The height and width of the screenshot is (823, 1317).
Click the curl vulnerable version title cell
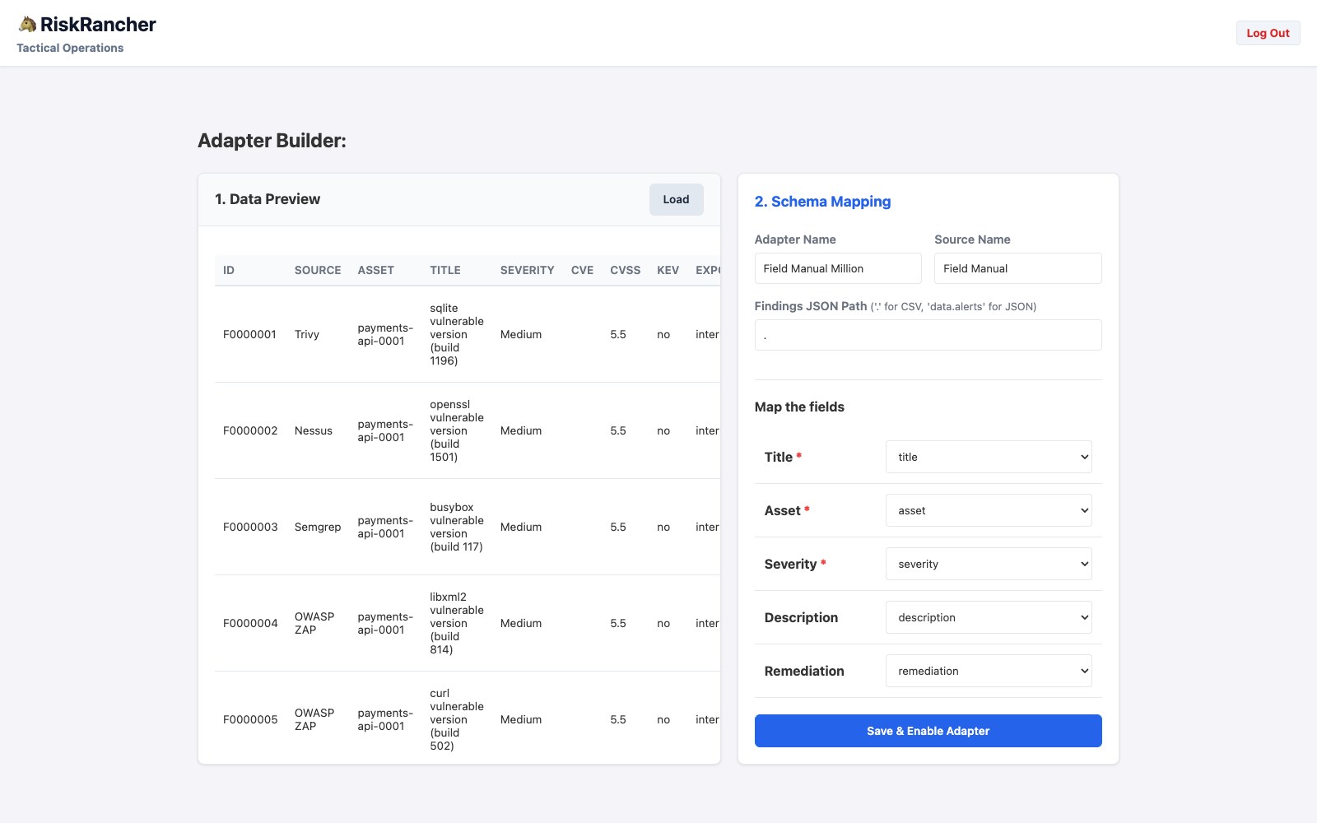[457, 719]
